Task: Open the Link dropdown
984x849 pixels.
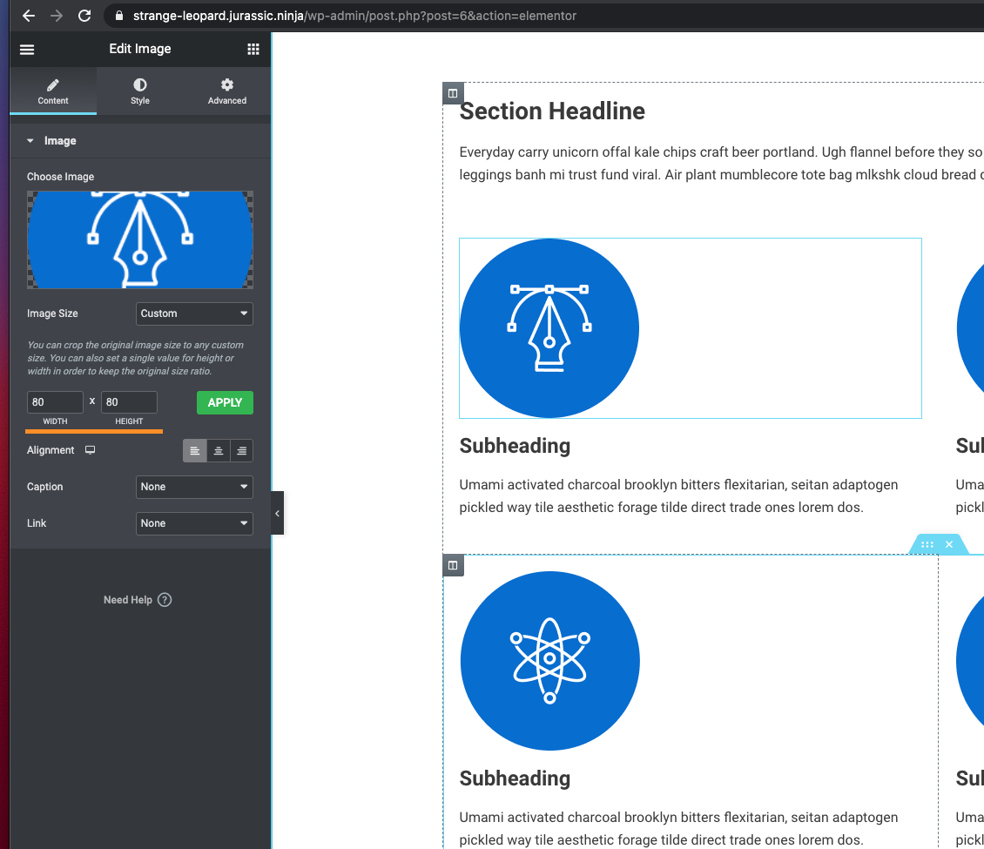Action: coord(194,523)
